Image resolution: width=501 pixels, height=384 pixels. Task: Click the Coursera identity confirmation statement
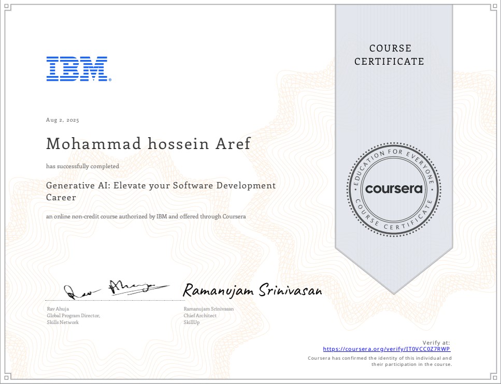point(380,361)
